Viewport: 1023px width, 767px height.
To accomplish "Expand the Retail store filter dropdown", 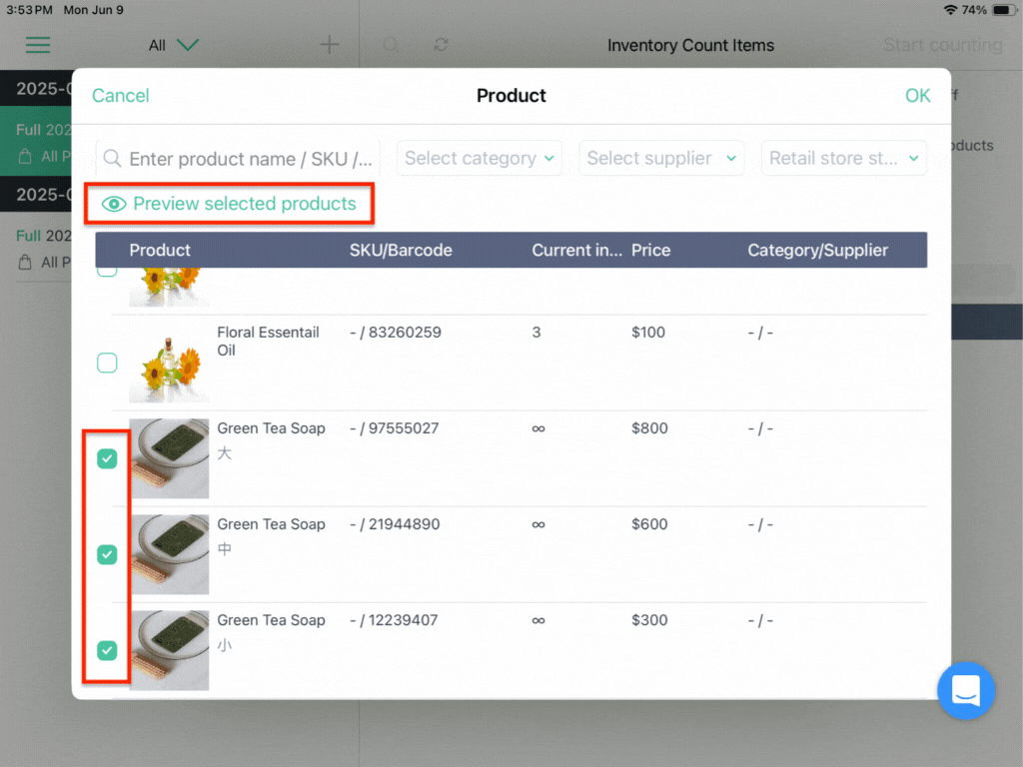I will (843, 158).
